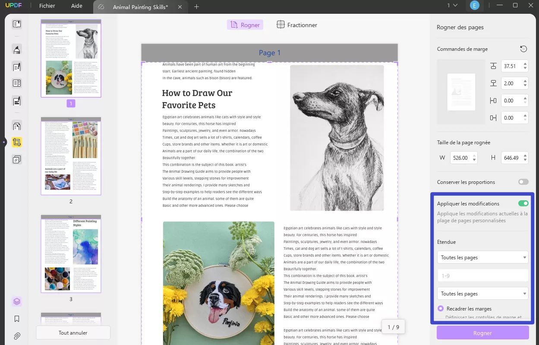Expand the second Toutes les pages dropdown

click(x=482, y=294)
